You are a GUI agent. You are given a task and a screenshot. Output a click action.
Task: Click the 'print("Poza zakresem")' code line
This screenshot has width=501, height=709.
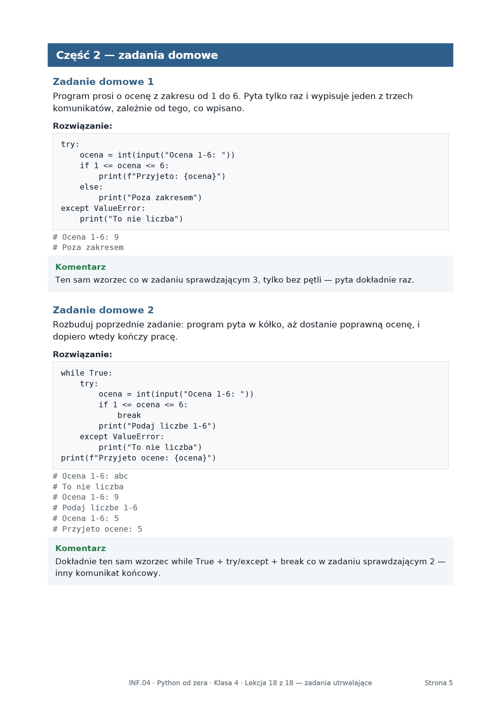pos(150,198)
